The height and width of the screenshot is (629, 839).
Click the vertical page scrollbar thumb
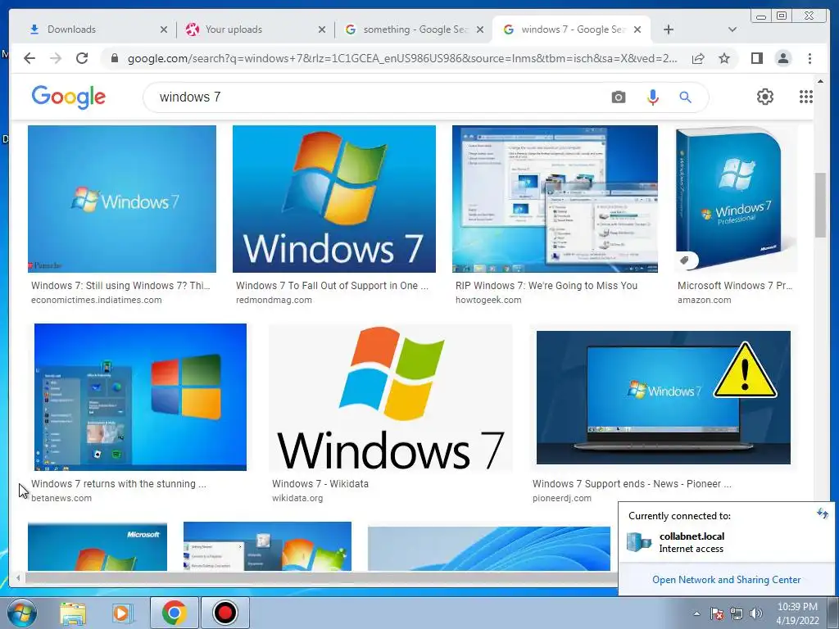click(x=820, y=204)
